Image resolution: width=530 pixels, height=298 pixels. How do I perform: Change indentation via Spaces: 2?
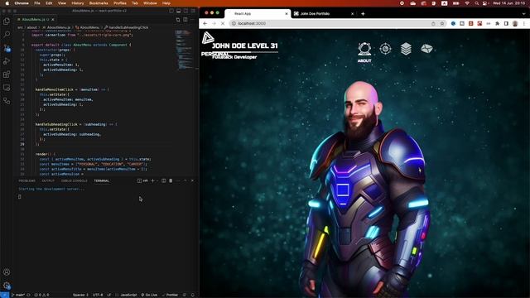pos(80,295)
